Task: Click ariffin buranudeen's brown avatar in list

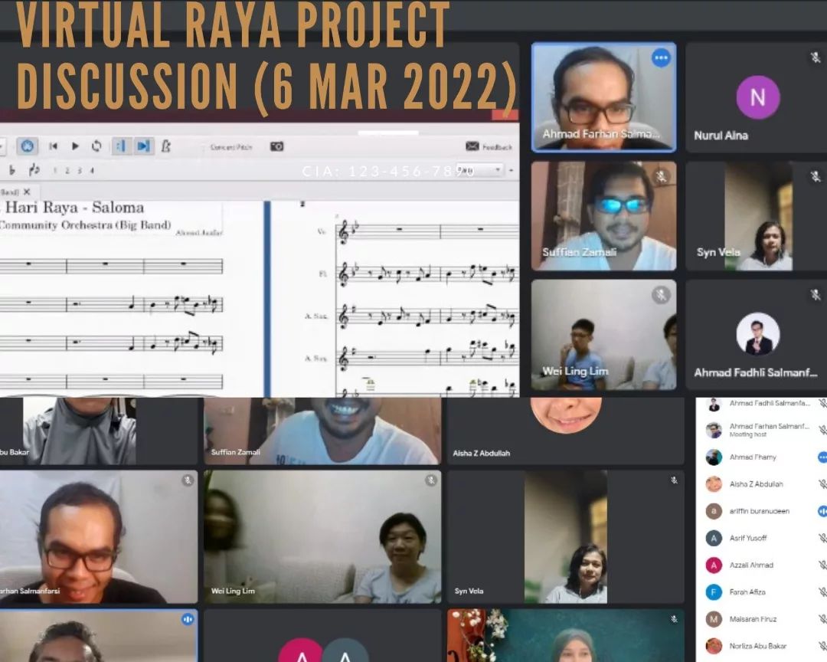Action: click(x=714, y=510)
